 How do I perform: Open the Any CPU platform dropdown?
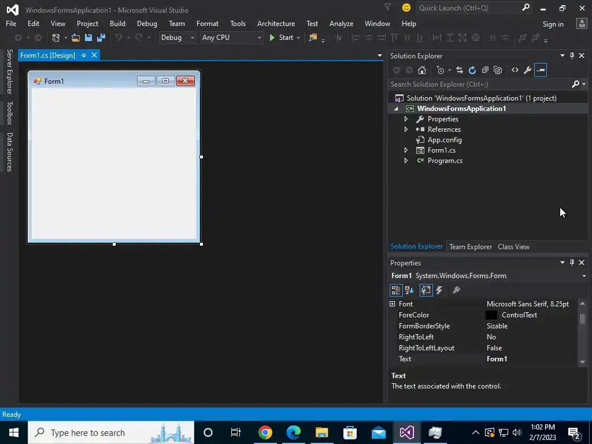point(231,38)
